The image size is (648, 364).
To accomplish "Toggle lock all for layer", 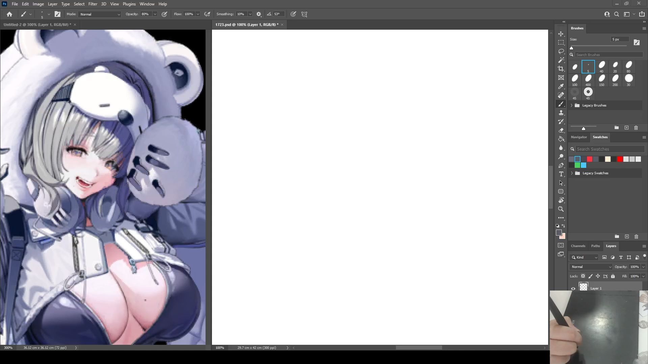I will click(x=613, y=276).
